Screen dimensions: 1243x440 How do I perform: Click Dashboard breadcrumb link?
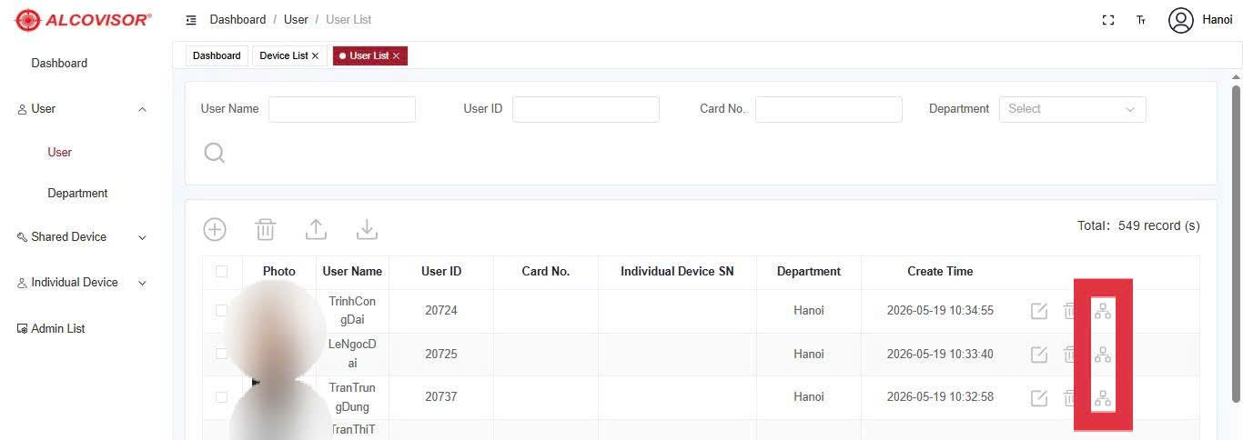pyautogui.click(x=237, y=20)
